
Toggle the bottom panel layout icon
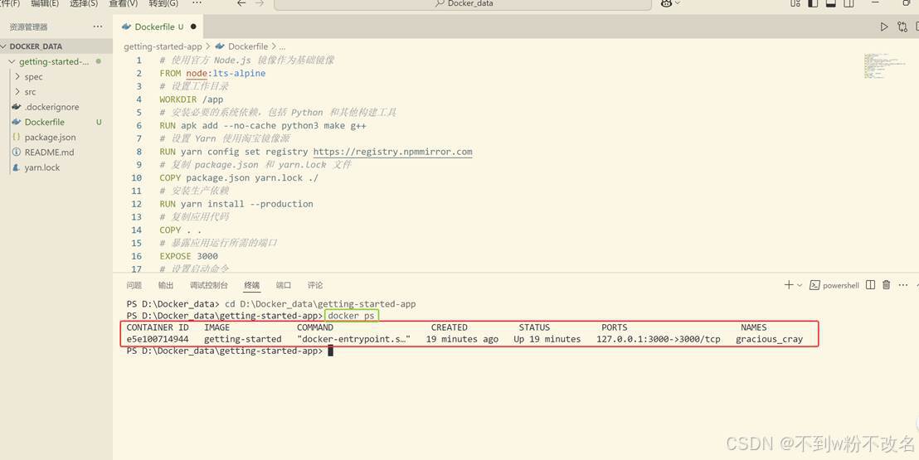click(830, 3)
